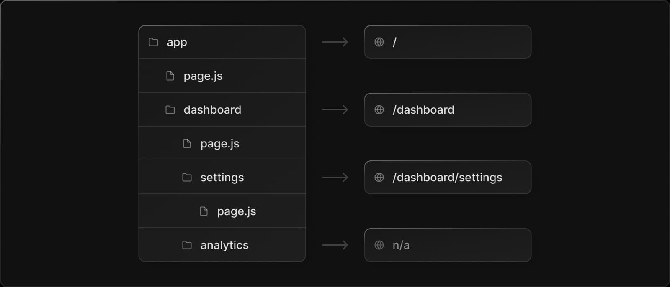Click the globe icon beside the root / route
This screenshot has height=287, width=670.
pos(379,42)
